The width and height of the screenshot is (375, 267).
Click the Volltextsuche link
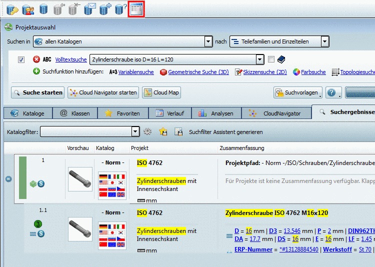click(x=71, y=59)
